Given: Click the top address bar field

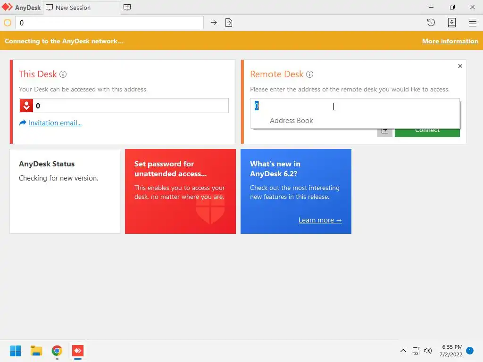Looking at the screenshot, I should [109, 23].
